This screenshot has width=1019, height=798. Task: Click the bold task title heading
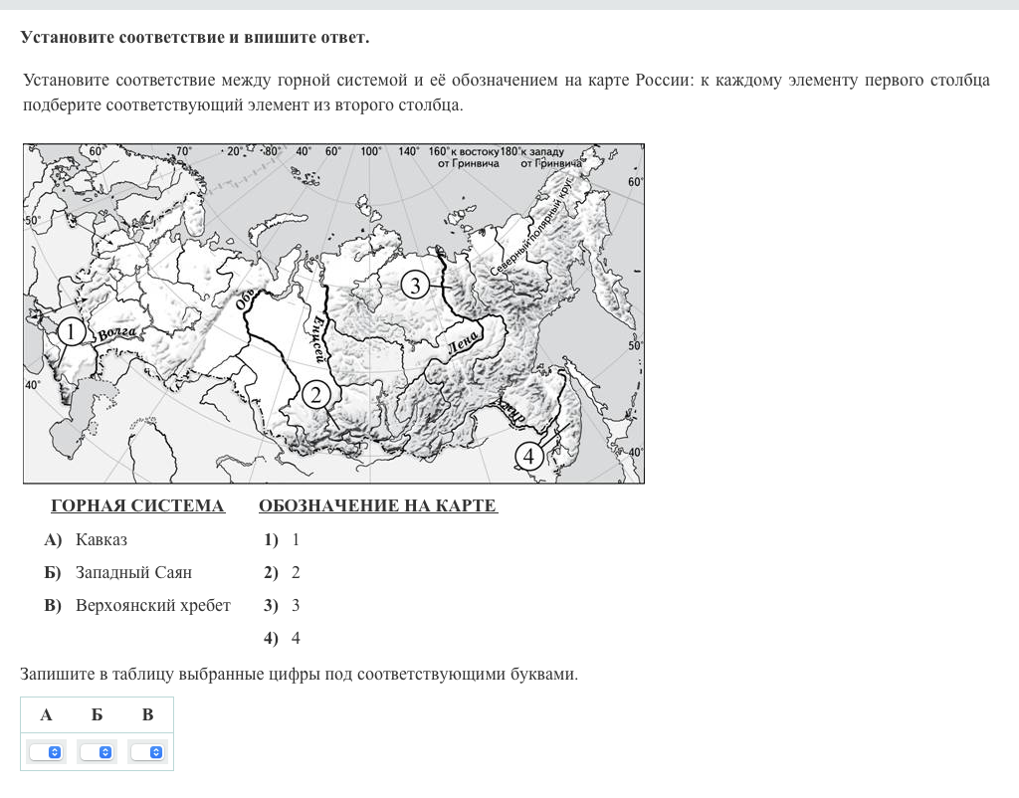pyautogui.click(x=194, y=38)
